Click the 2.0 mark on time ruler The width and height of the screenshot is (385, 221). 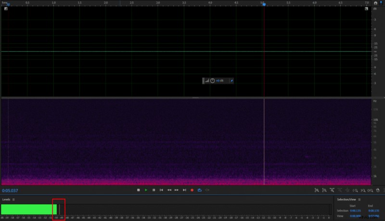click(106, 3)
